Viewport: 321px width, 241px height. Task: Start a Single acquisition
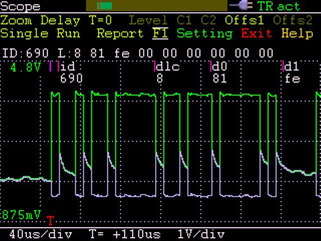coord(22,34)
